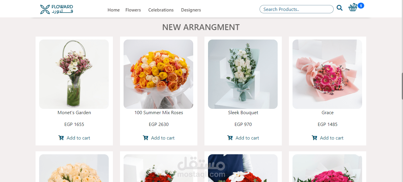This screenshot has width=403, height=182.
Task: Open the Flowers menu
Action: click(x=133, y=10)
